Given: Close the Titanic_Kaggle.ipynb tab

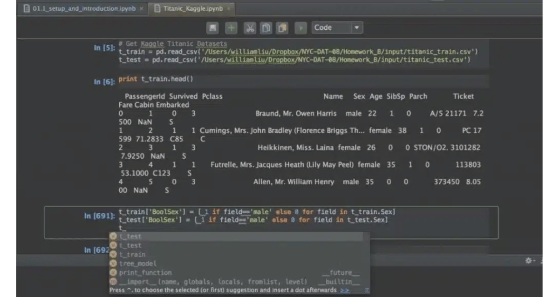Looking at the screenshot, I should click(229, 8).
